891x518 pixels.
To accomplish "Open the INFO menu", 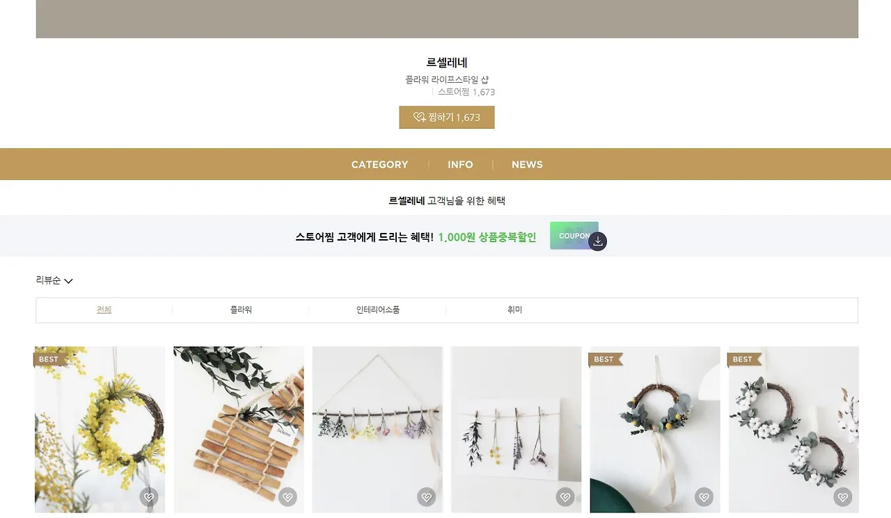I will pos(460,165).
